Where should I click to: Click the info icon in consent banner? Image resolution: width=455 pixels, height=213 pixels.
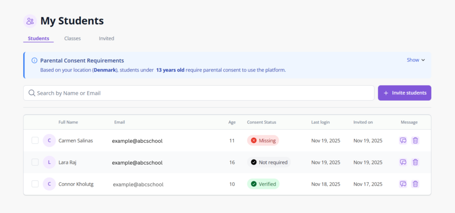pyautogui.click(x=34, y=60)
